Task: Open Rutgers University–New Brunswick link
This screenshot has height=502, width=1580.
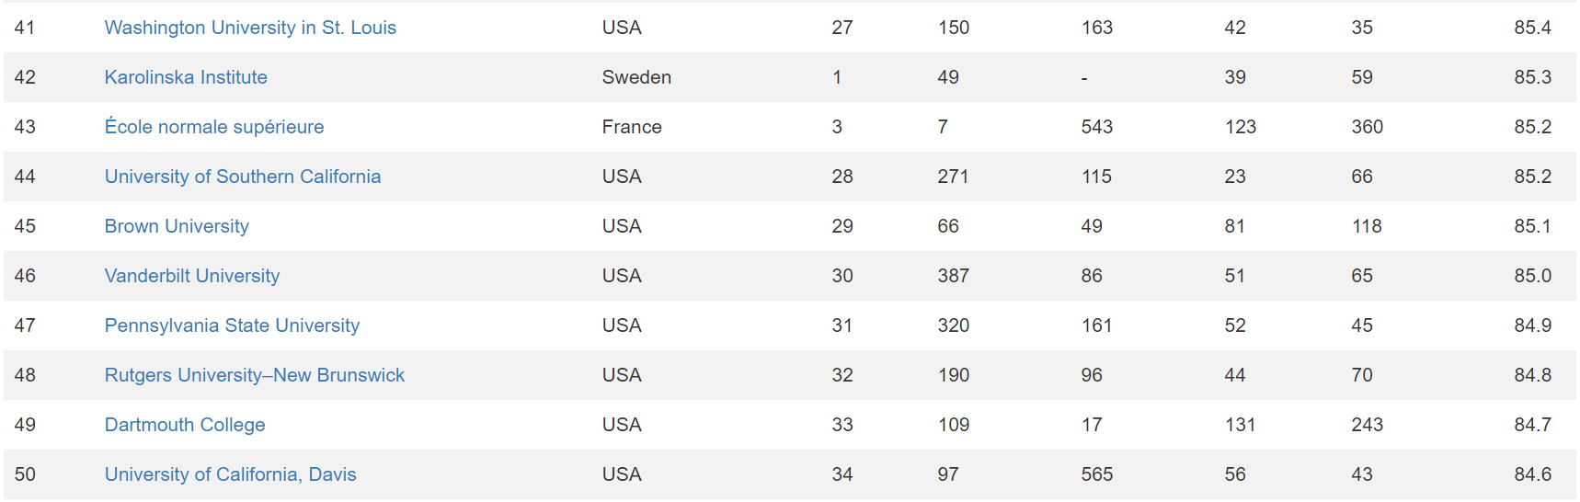Action: click(x=255, y=375)
